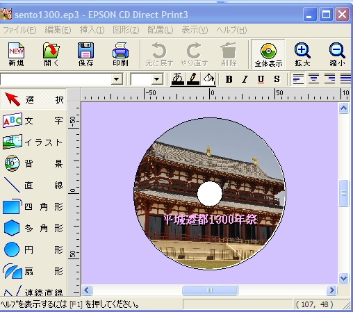Viewport: 353px width, 312px height.
Task: Select the 選択 arrow tool
Action: pos(33,99)
